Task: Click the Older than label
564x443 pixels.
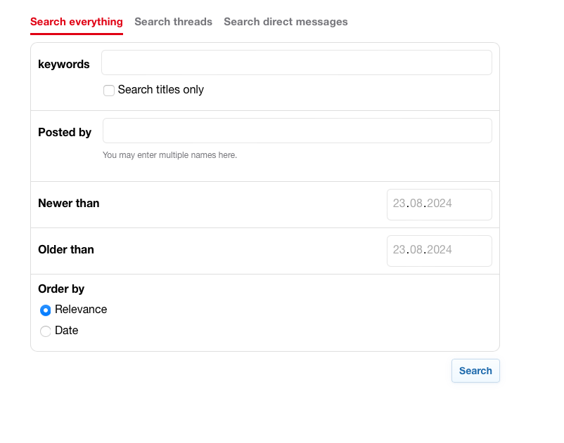Action: click(66, 250)
